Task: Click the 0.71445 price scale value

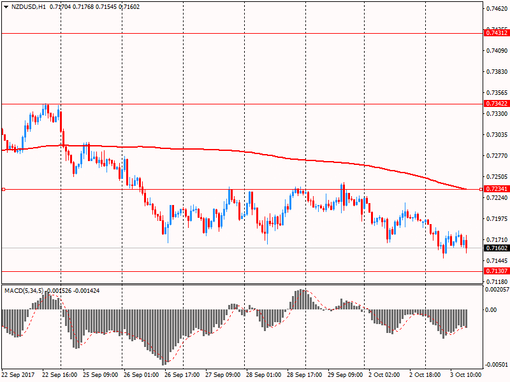Action: (x=497, y=261)
